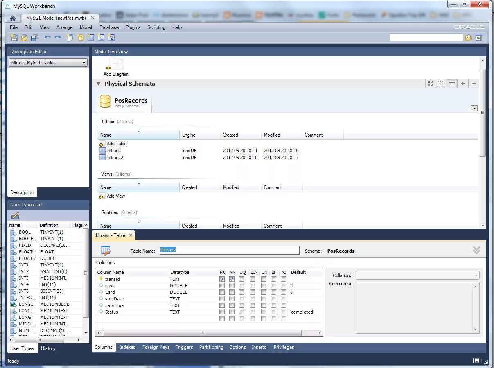Collapse the Physical Schemata section

coord(98,84)
